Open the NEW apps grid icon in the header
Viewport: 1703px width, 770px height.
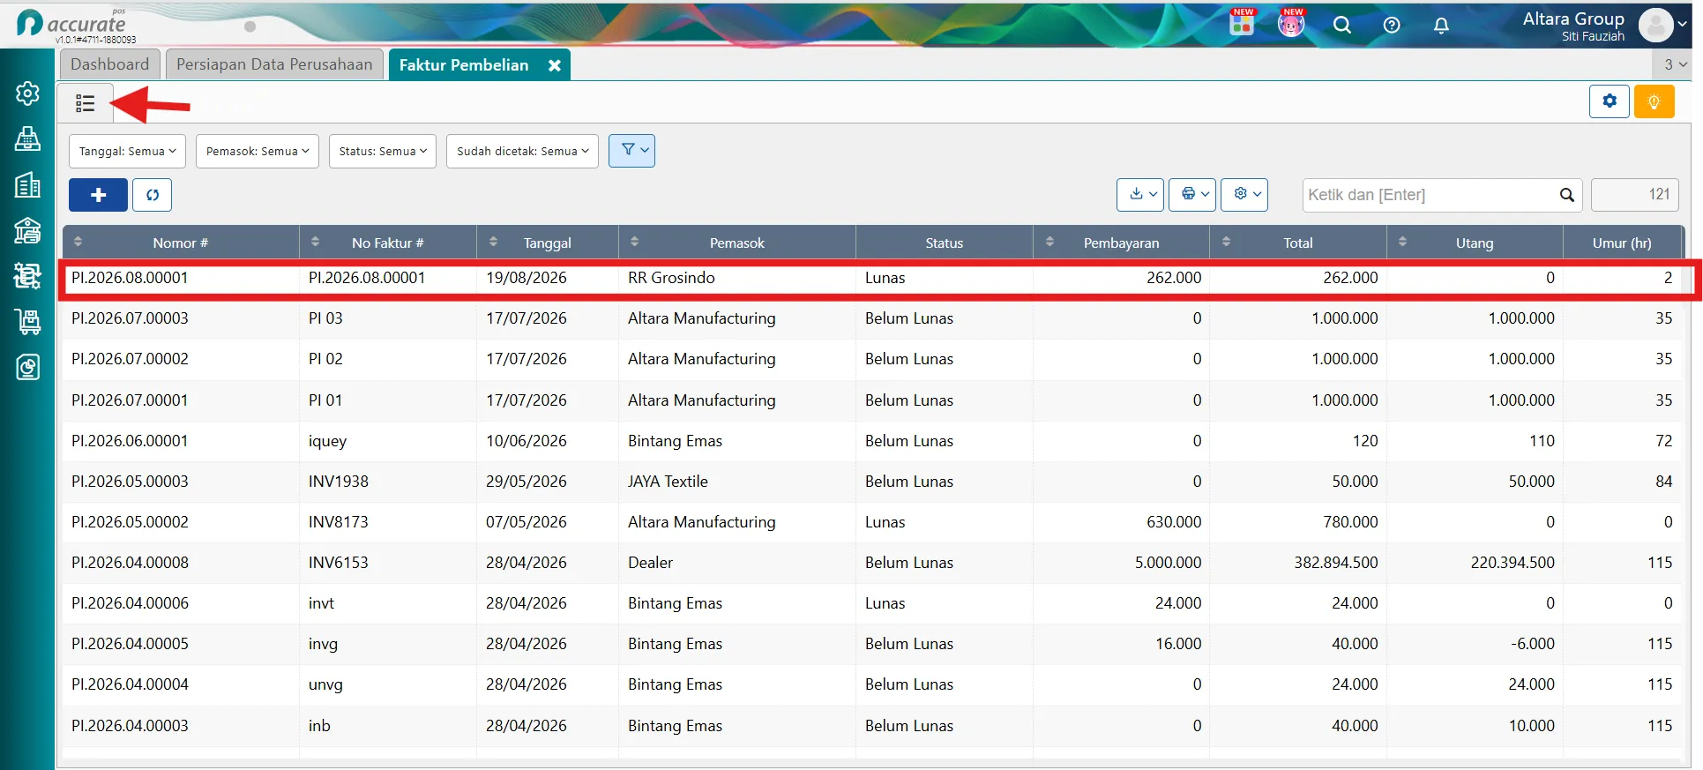pos(1242,24)
